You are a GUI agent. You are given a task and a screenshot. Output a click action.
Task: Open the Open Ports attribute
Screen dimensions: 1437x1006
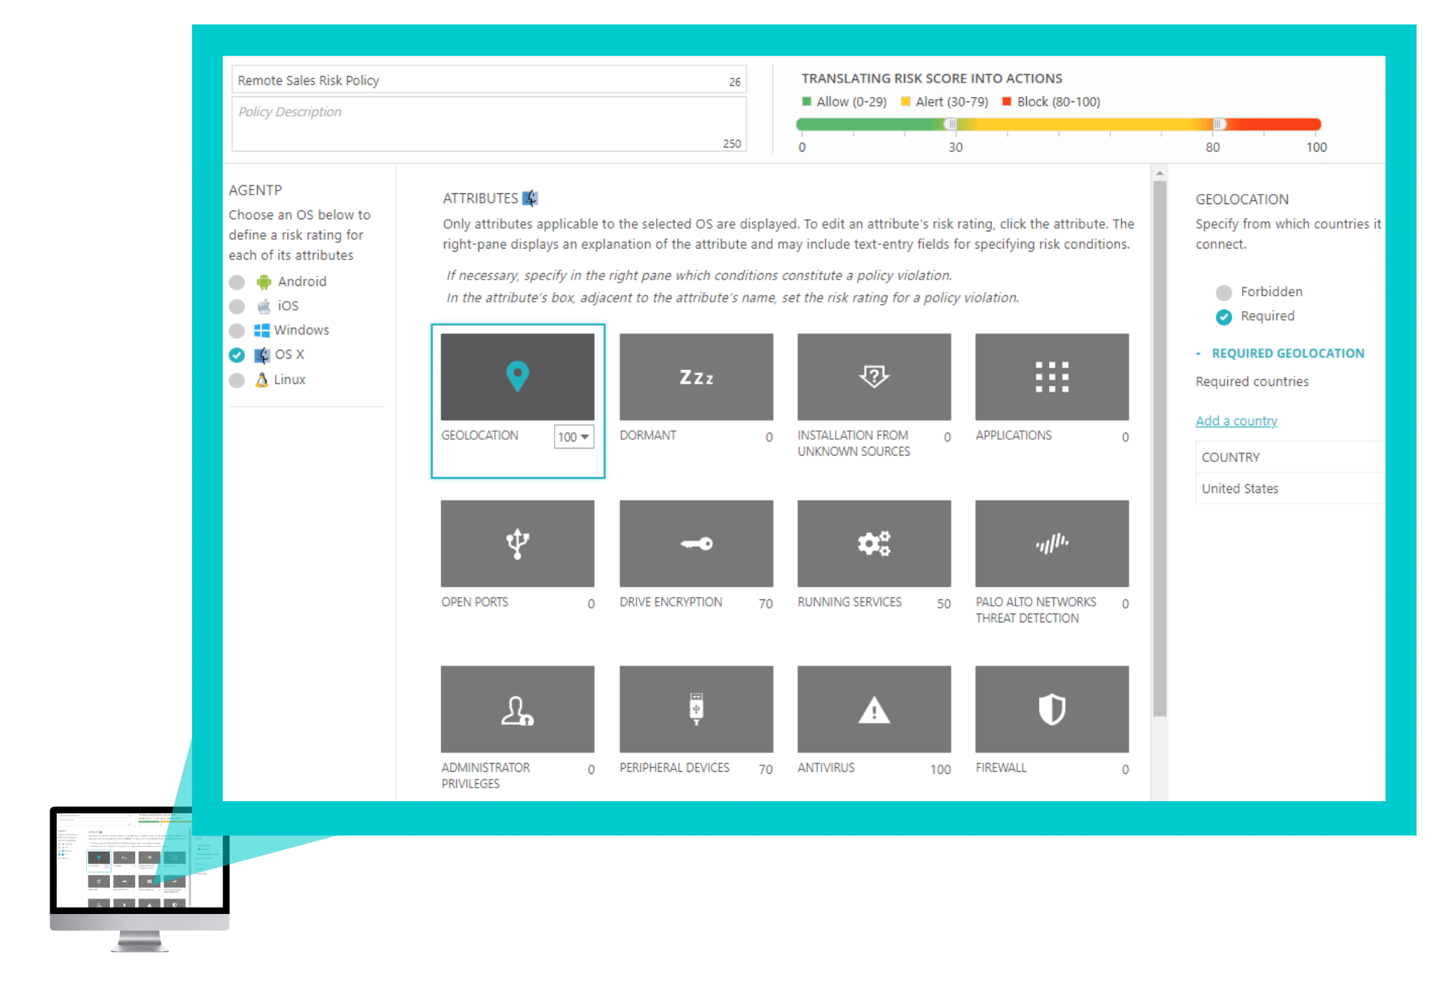517,544
